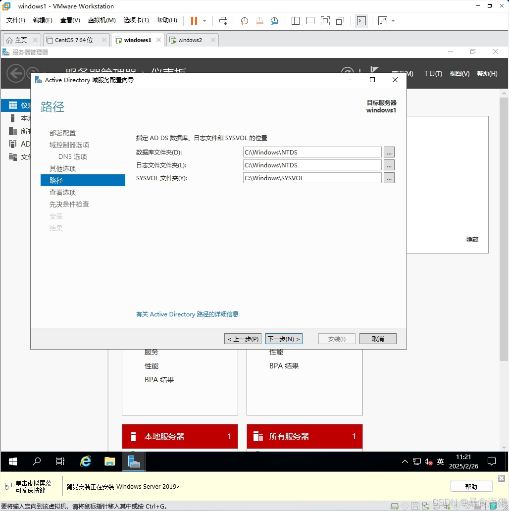
Task: Click the 取消 button
Action: [x=378, y=339]
